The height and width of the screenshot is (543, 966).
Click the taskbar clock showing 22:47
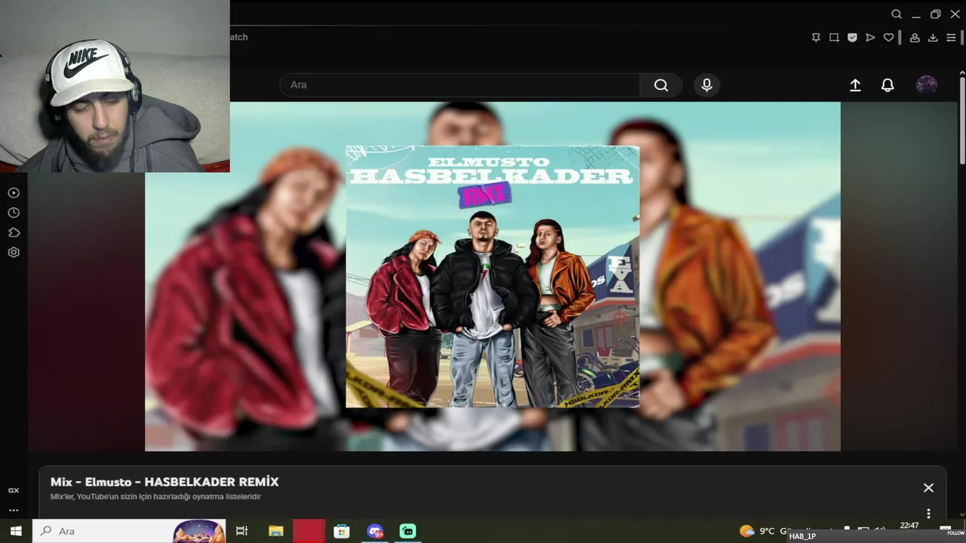tap(909, 526)
